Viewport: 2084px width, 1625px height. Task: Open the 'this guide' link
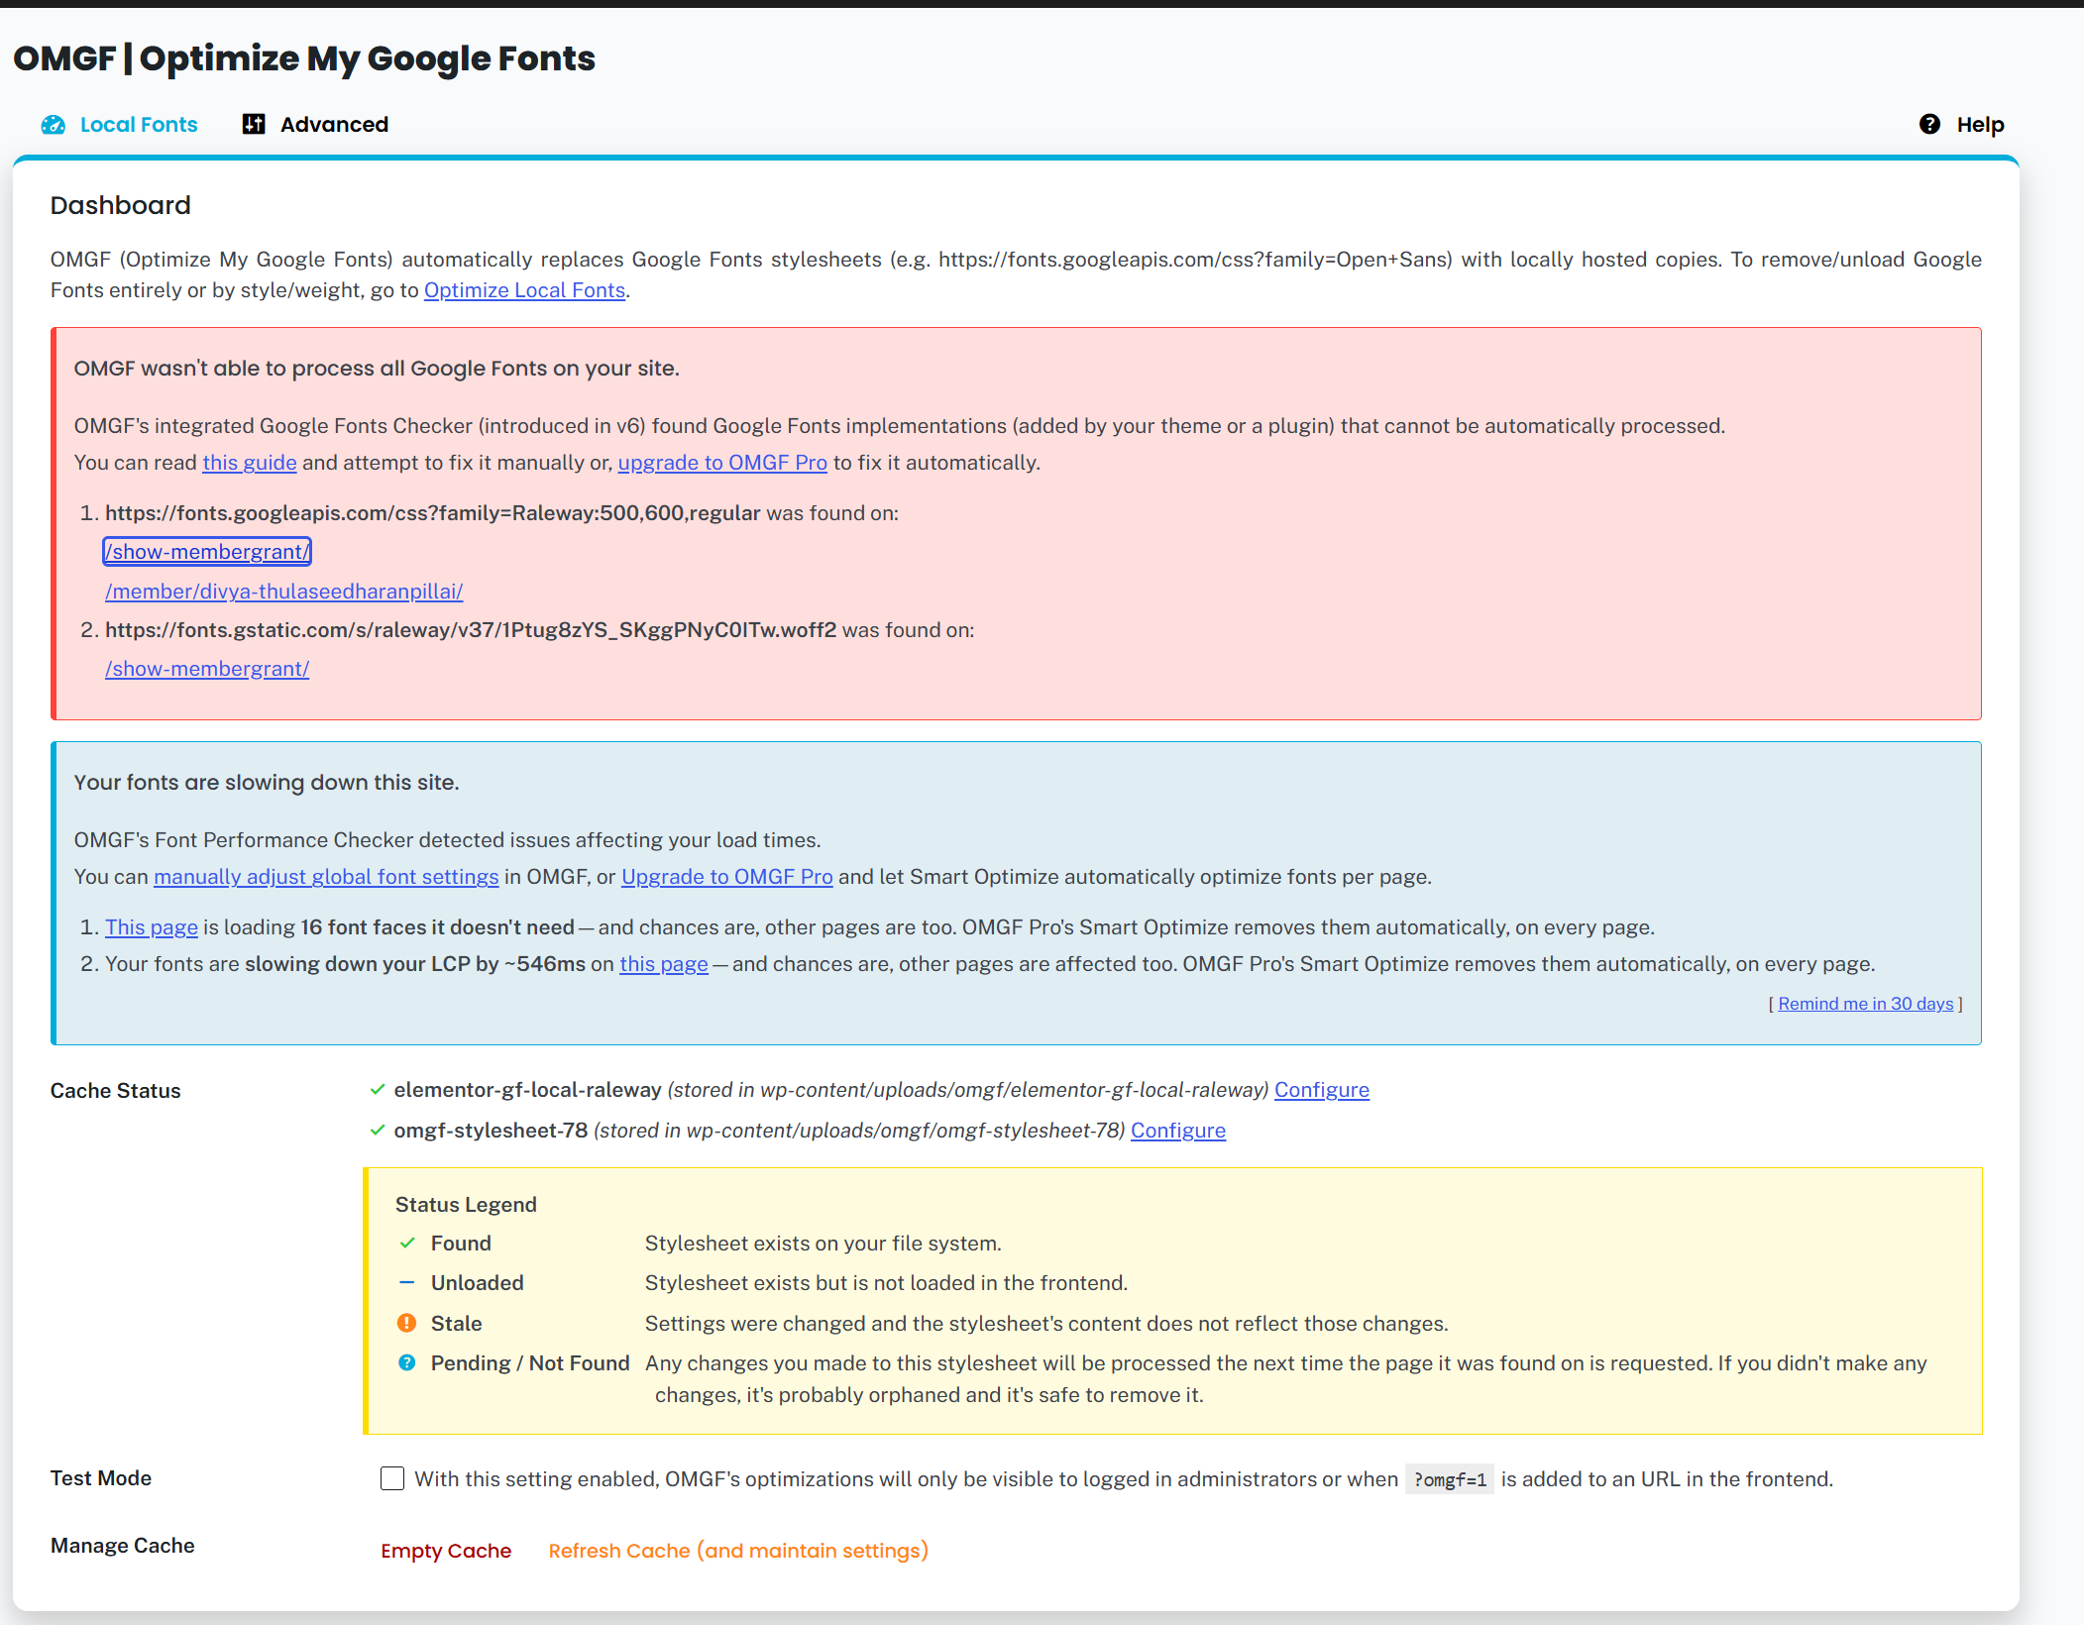250,463
